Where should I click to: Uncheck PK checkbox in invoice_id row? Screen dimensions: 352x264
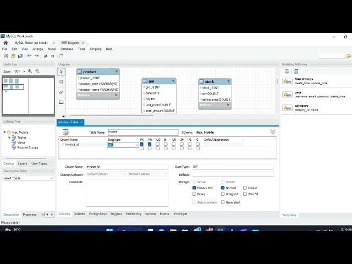142,144
